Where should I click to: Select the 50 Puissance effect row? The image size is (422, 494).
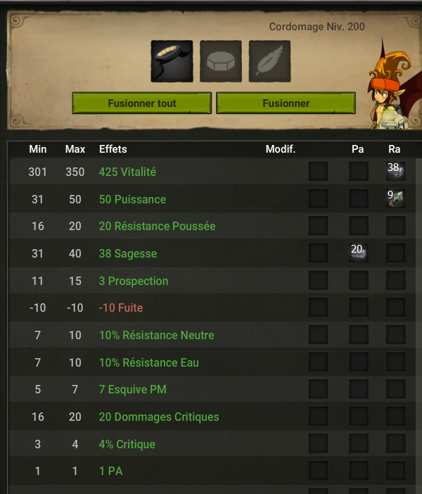[x=212, y=199]
